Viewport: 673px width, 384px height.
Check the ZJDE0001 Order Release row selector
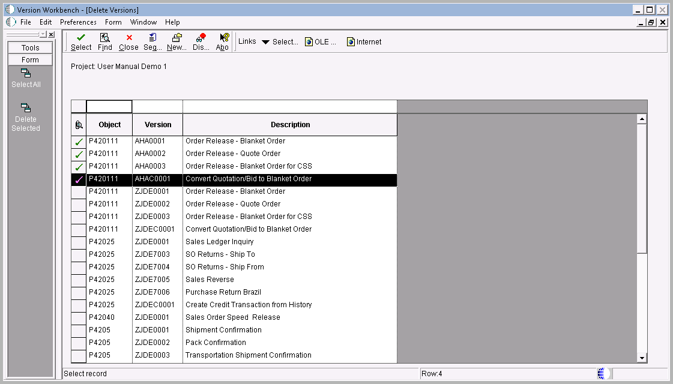point(78,191)
